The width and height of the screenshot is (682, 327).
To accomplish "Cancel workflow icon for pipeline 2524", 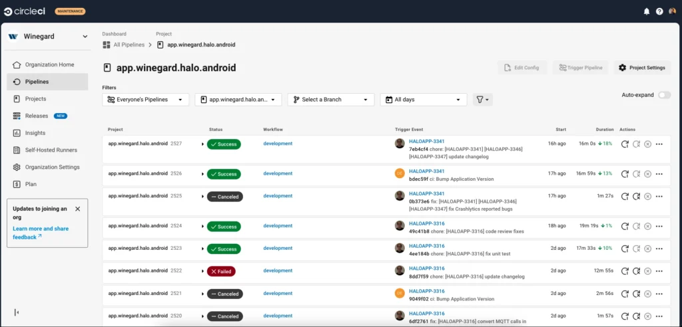I will point(647,226).
